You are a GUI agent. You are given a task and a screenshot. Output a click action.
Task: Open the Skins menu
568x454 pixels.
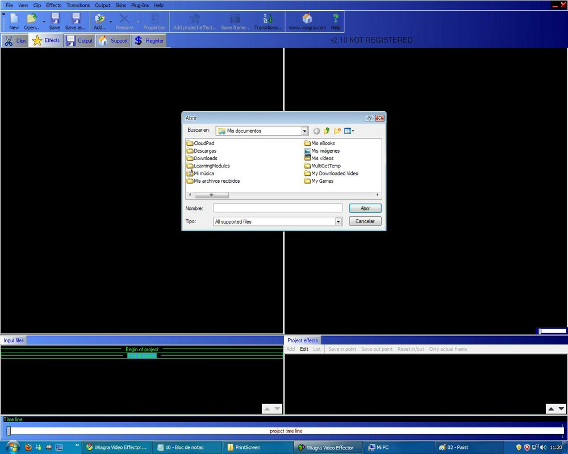120,6
